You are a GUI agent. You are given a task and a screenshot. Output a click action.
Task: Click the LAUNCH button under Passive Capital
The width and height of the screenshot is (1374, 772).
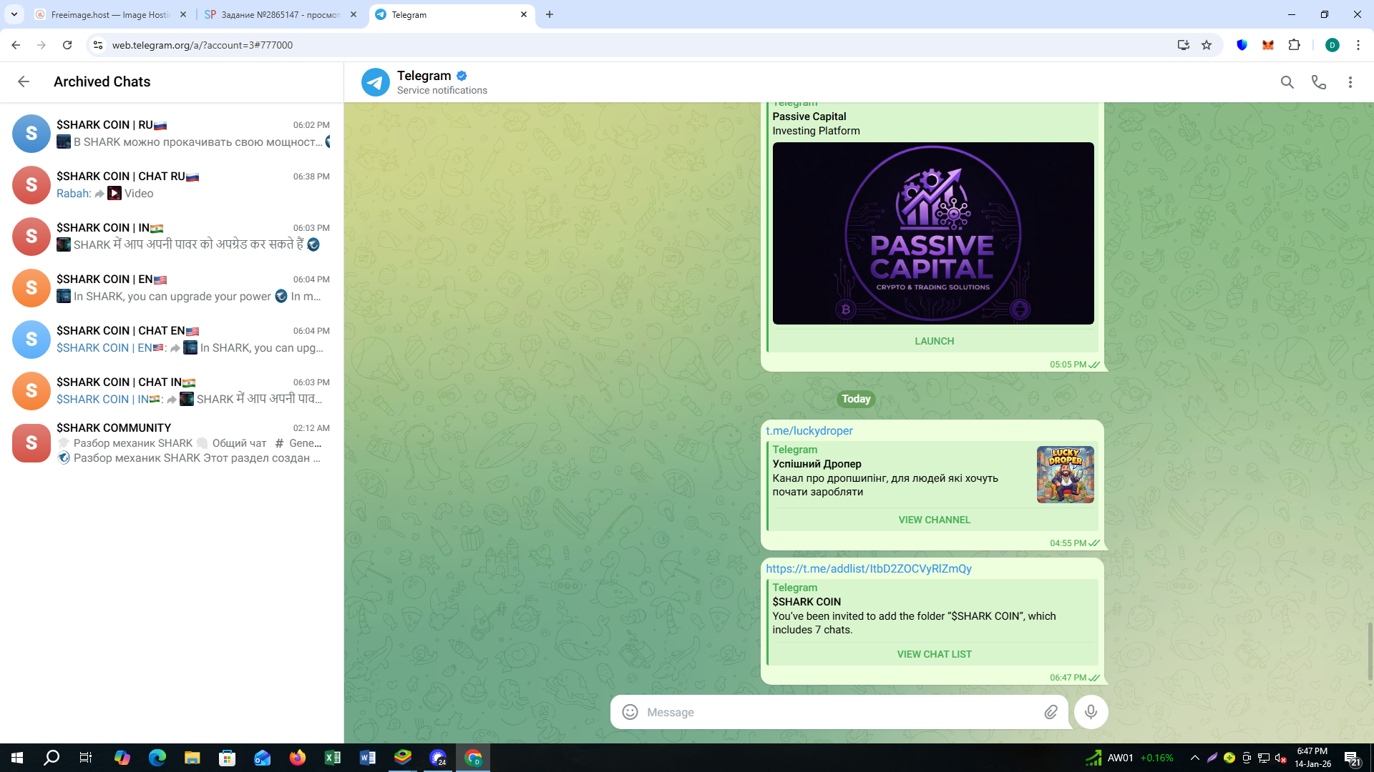(934, 341)
